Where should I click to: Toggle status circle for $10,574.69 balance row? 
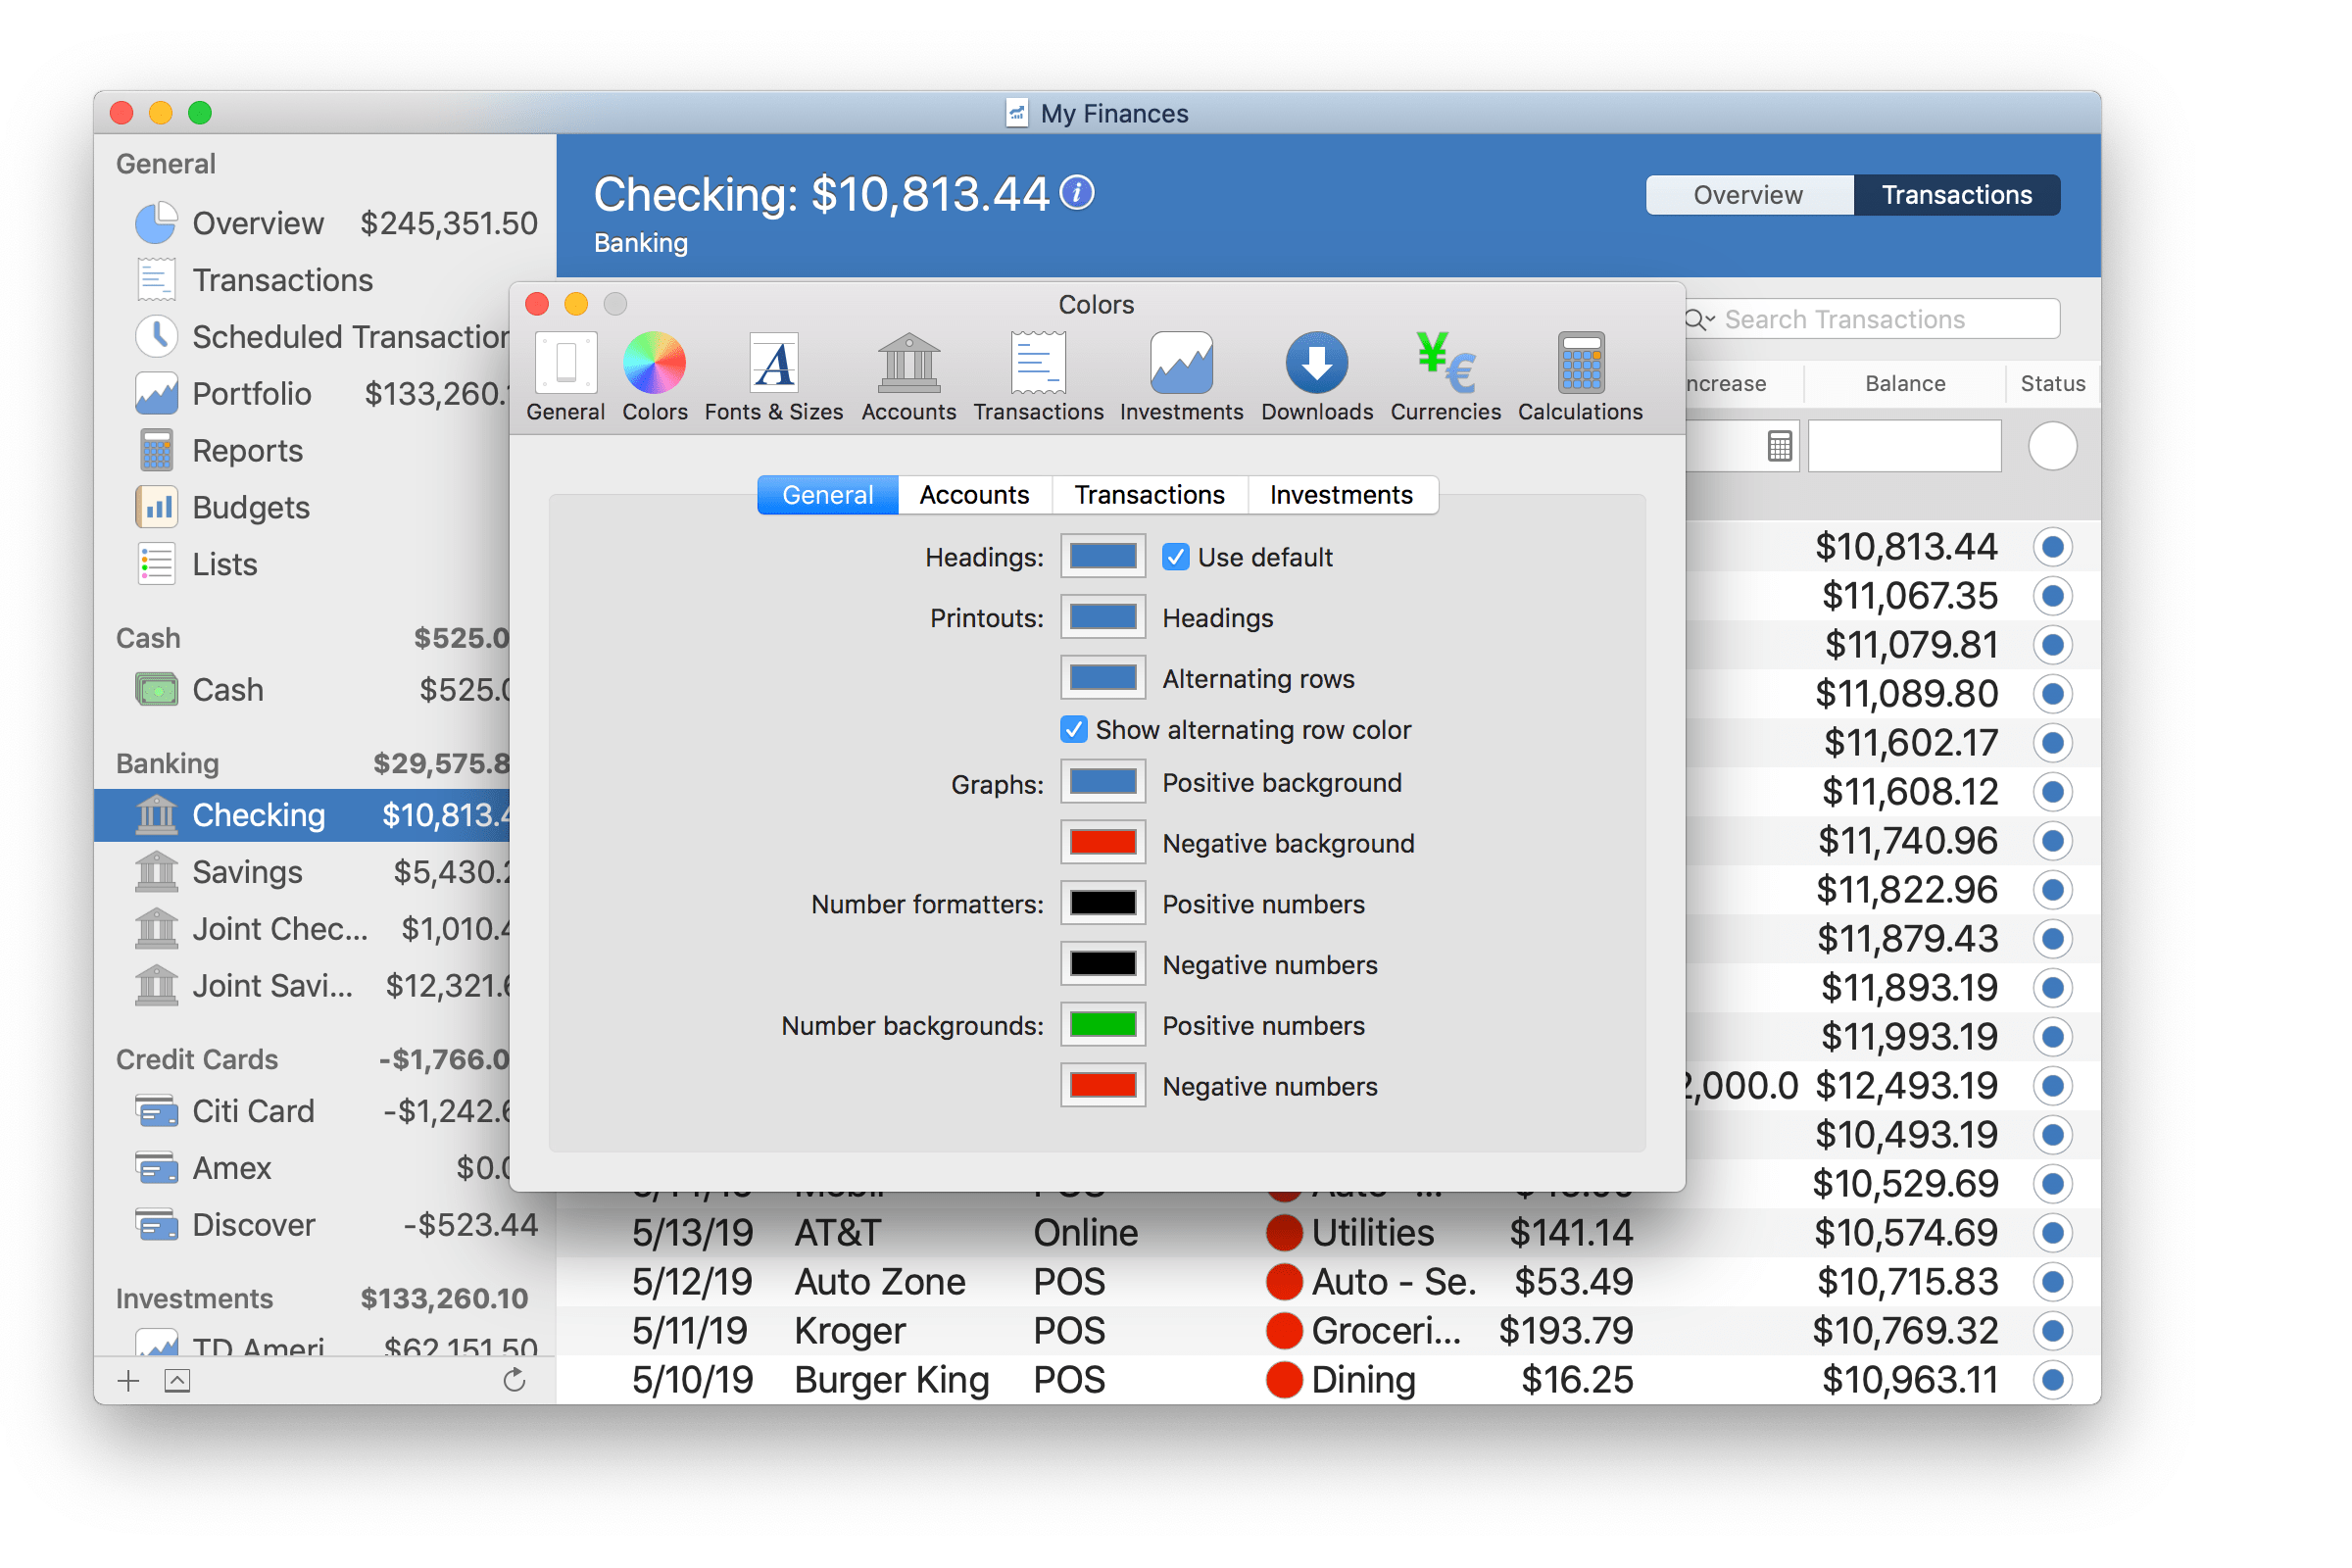2053,1233
